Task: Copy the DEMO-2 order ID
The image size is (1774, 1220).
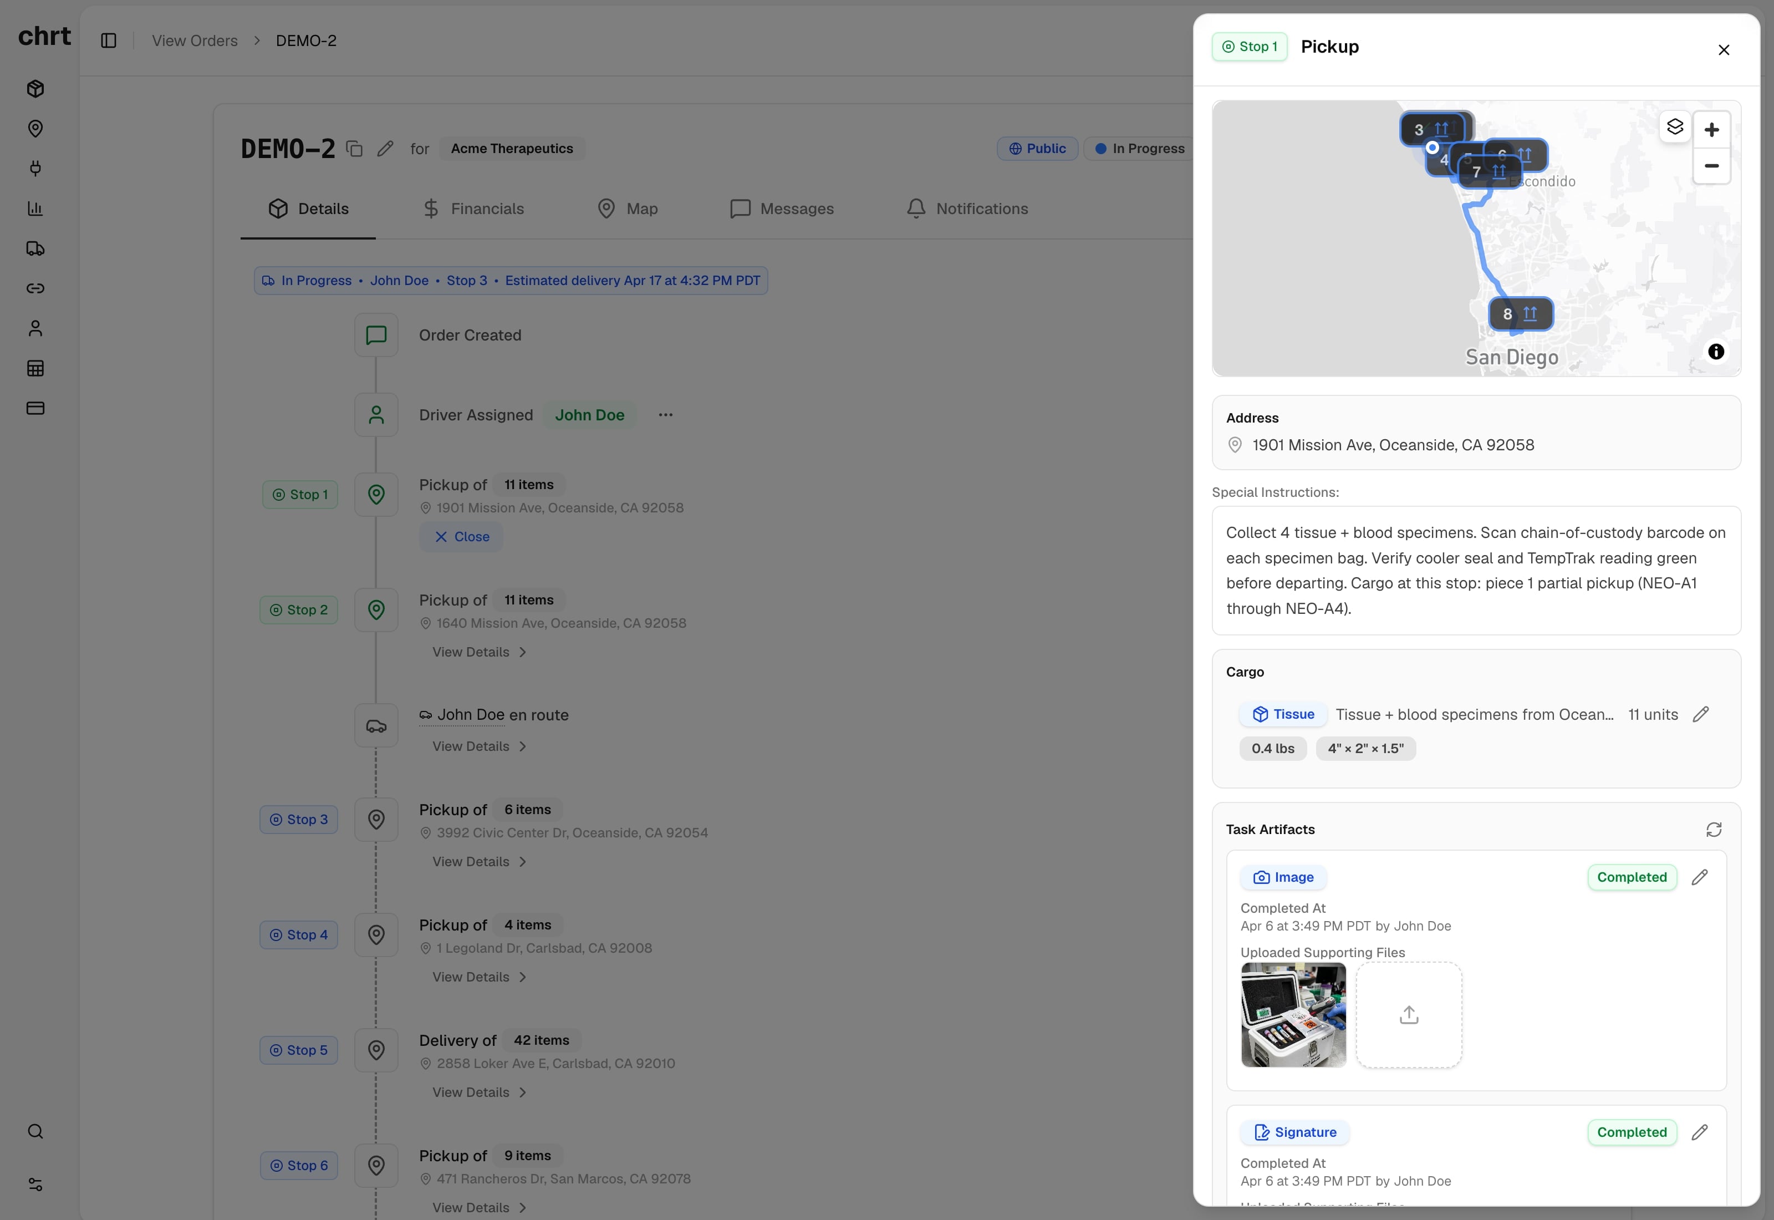Action: click(354, 148)
